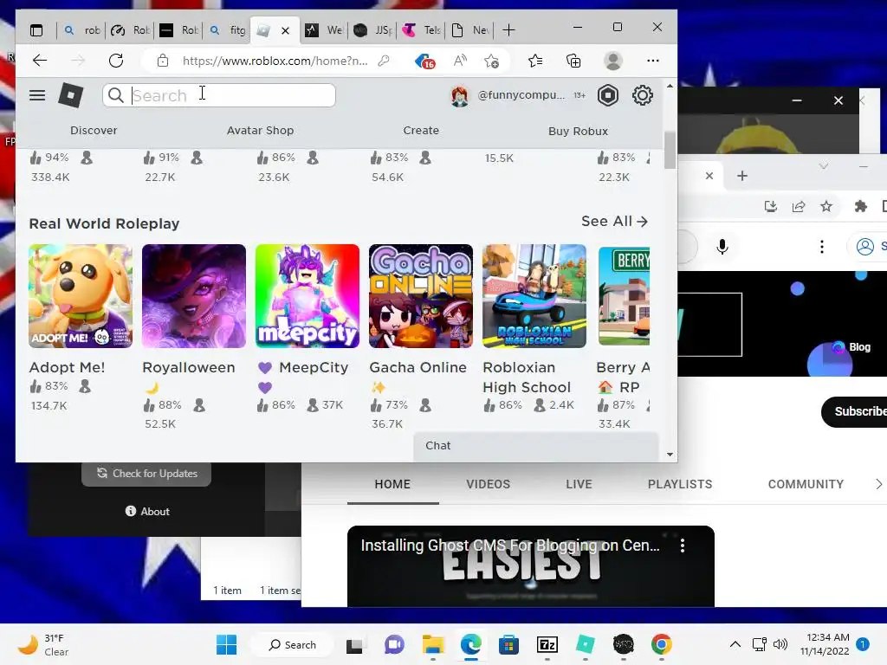This screenshot has height=665, width=887.
Task: Click the Edge profile avatar icon
Action: coord(613,61)
